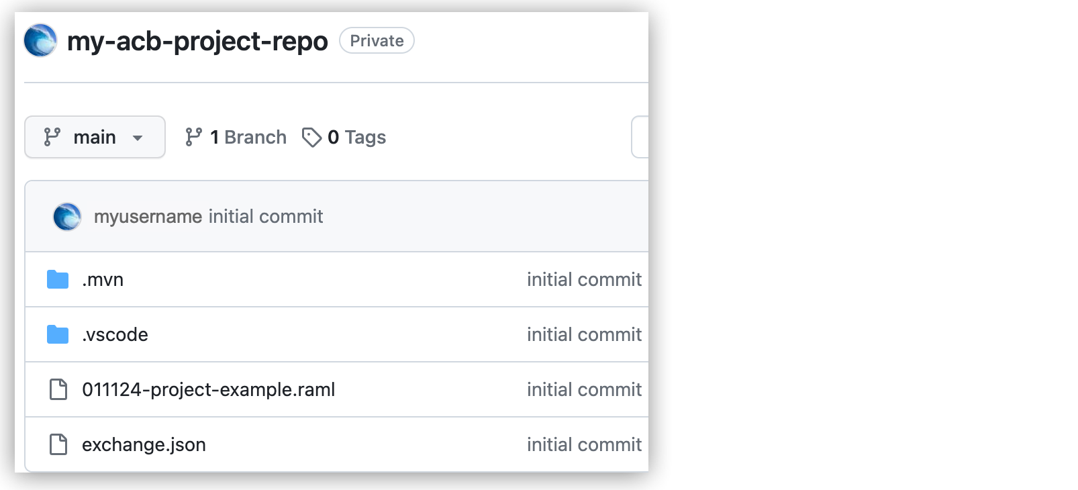Click the repository owner avatar icon

coord(40,40)
